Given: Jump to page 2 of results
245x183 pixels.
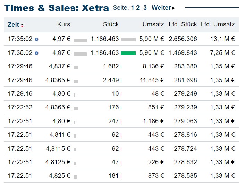Looking at the screenshot, I should 138,8.
